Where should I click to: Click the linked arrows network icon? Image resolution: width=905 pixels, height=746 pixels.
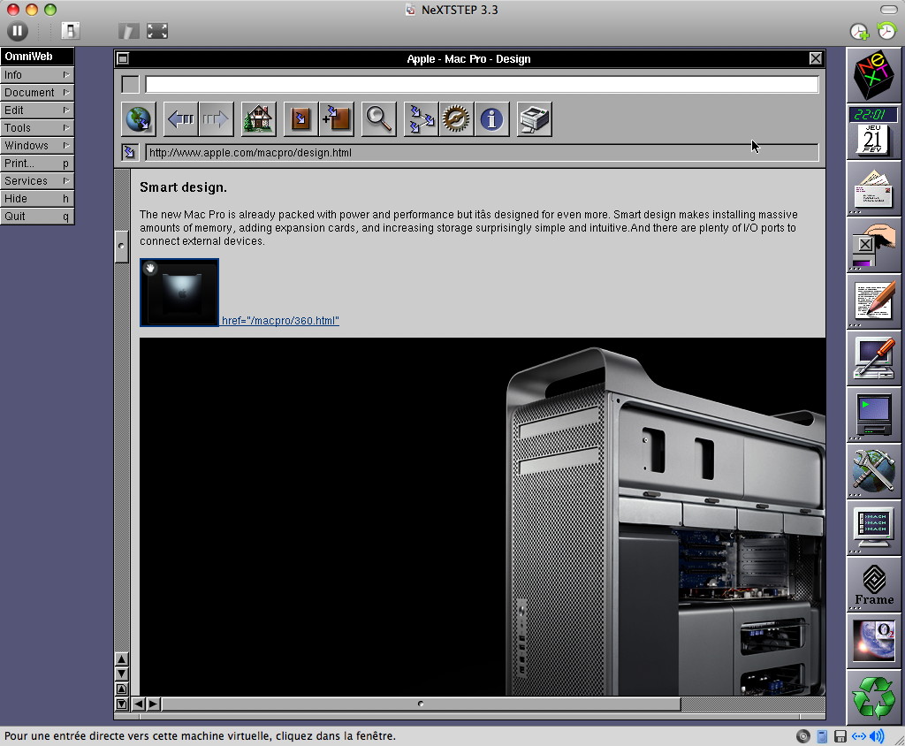pyautogui.click(x=421, y=119)
